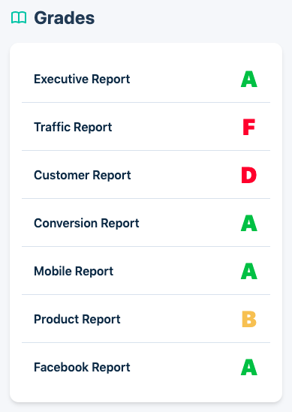292x412 pixels.
Task: Click the green A grade for Executive Report
Action: coord(249,79)
